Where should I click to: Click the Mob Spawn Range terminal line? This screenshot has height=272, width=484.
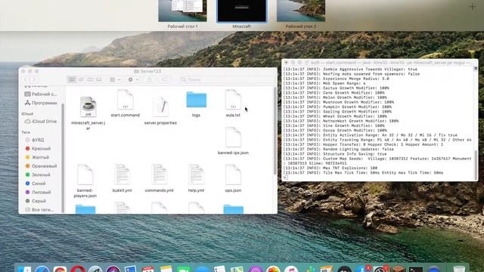tap(324, 83)
